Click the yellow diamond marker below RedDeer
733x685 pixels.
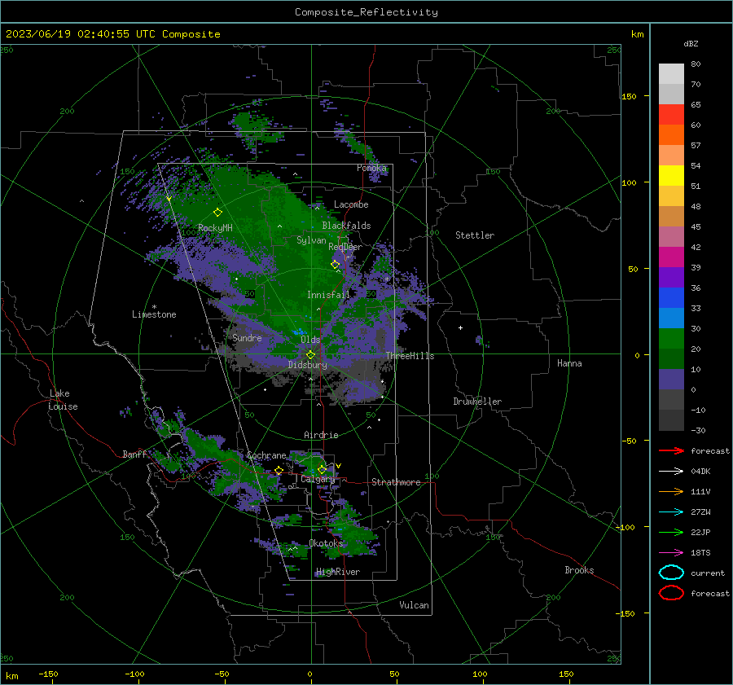point(335,265)
